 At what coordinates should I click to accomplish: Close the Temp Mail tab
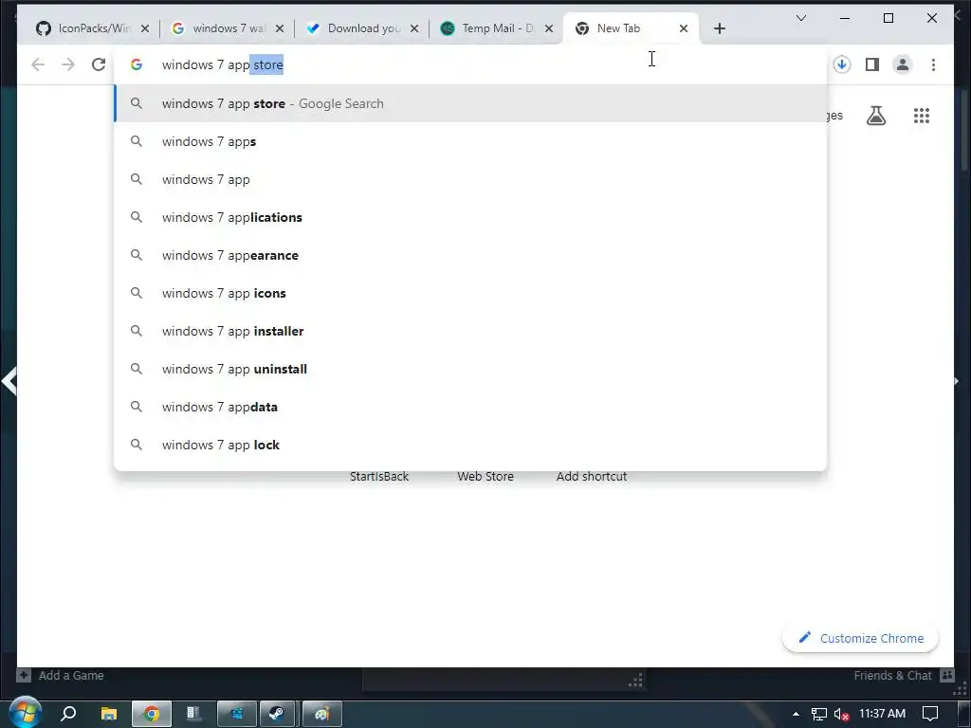(549, 28)
